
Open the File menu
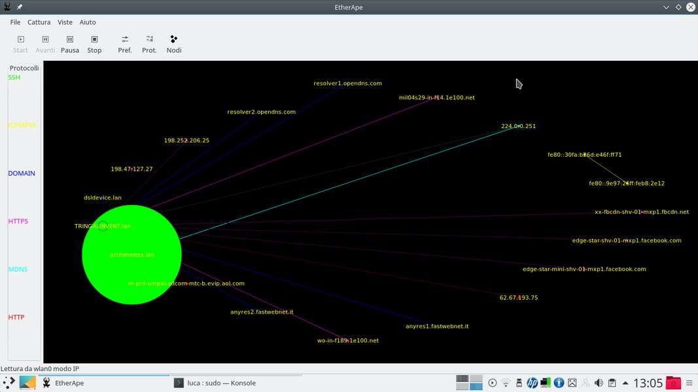[x=15, y=22]
